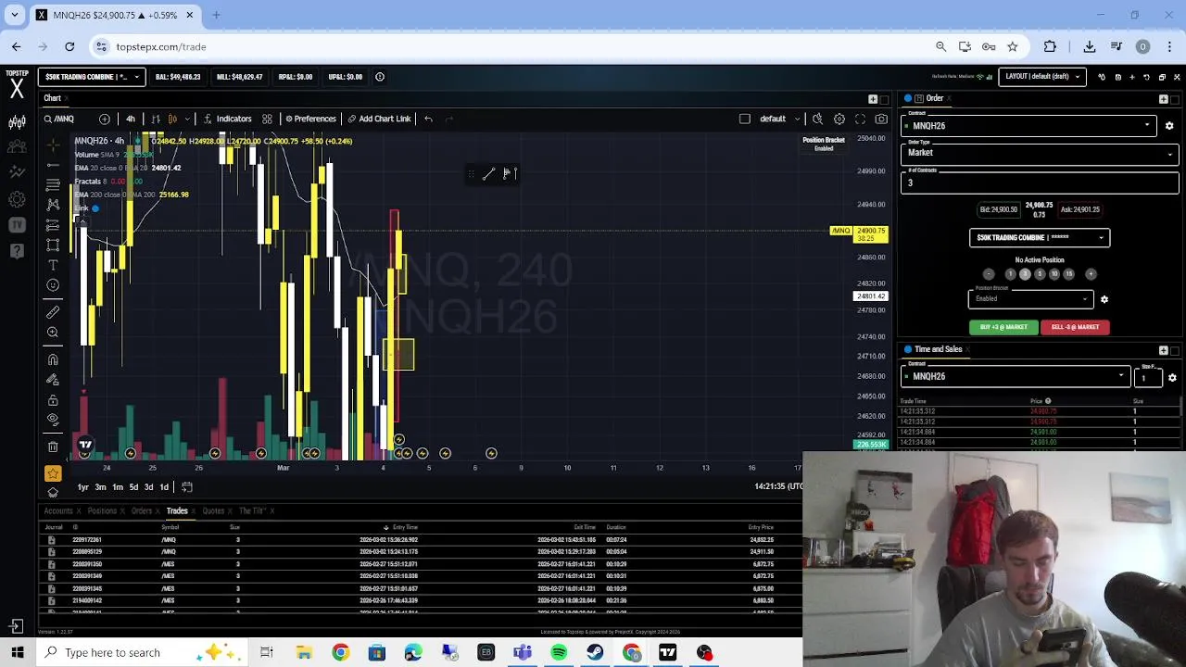This screenshot has height=667, width=1186.
Task: Open the Order Type Market dropdown
Action: click(1040, 153)
